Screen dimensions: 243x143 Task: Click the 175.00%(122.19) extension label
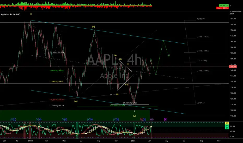click(57, 106)
